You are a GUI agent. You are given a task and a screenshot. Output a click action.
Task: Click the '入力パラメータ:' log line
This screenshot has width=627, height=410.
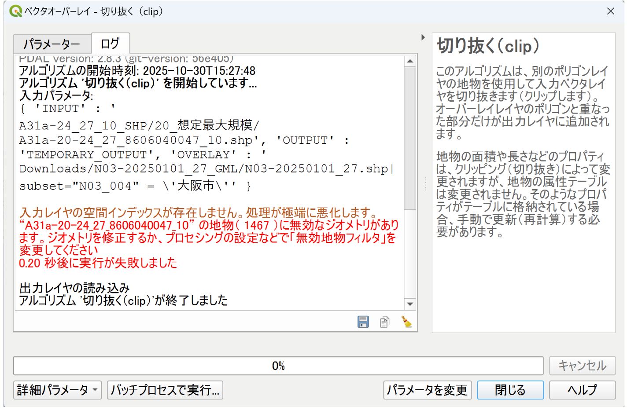56,95
